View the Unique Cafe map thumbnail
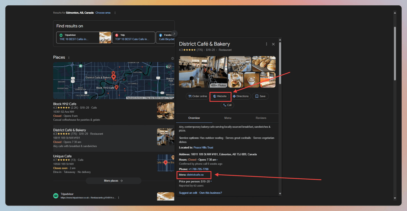Viewport: 407px width, 211px height. [x=165, y=163]
